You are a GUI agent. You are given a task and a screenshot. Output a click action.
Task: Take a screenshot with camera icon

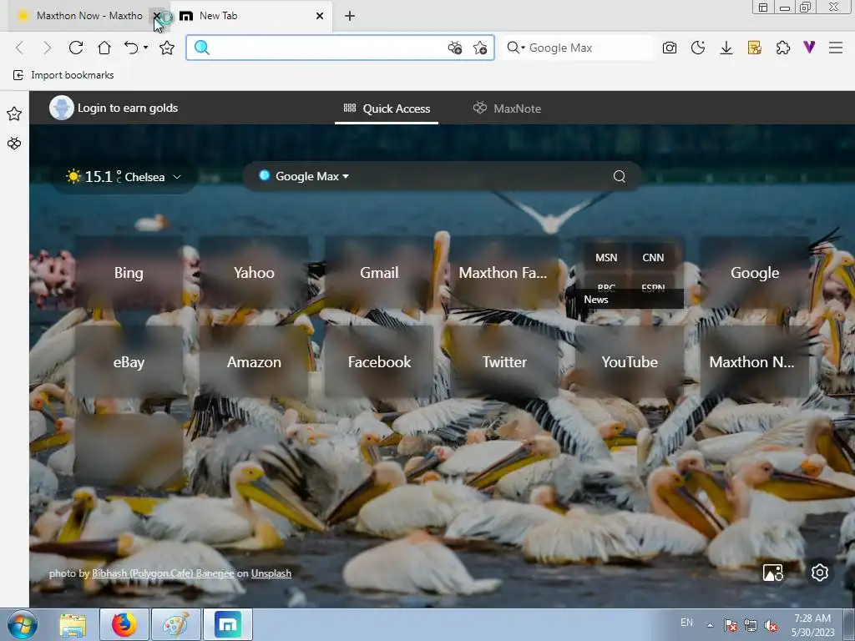pyautogui.click(x=670, y=48)
